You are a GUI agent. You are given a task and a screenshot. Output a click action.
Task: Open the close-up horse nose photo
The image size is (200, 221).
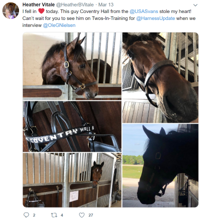[160, 78]
